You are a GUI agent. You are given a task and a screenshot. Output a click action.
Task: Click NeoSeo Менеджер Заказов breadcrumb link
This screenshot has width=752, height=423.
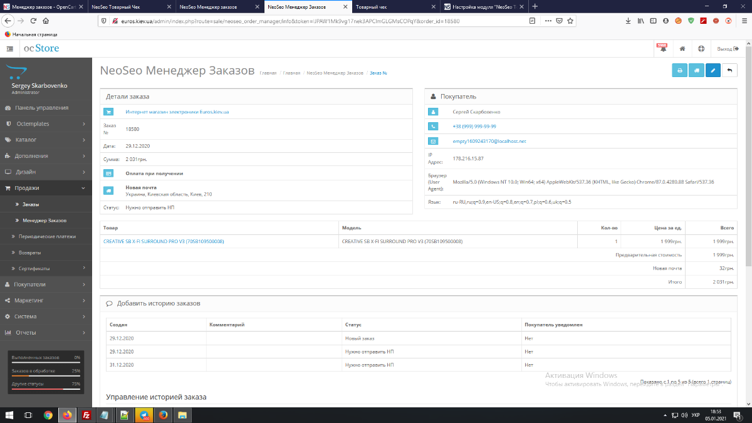[x=335, y=73]
